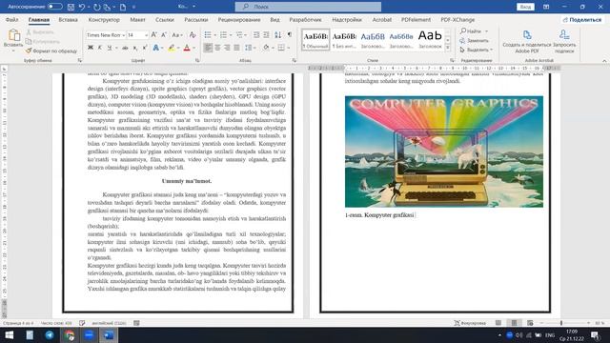The width and height of the screenshot is (610, 343).
Task: Click the sort A-Z icon
Action: click(277, 35)
